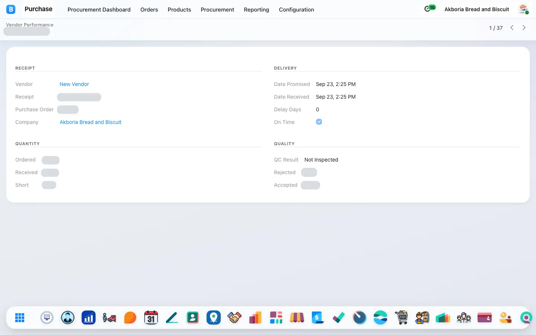
Task: Launch the man in suit avatar app
Action: pyautogui.click(x=68, y=318)
